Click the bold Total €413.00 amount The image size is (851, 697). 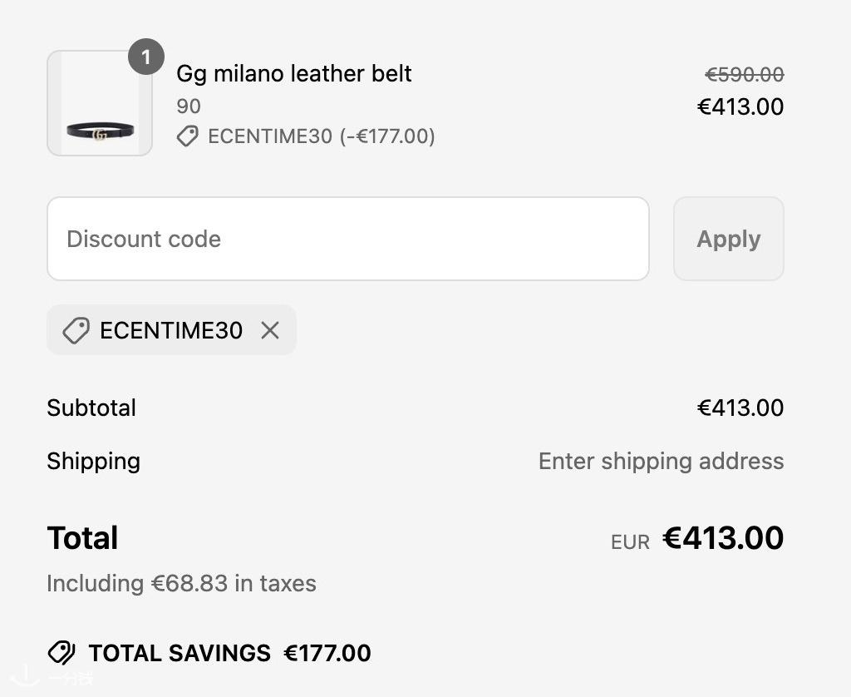click(723, 538)
